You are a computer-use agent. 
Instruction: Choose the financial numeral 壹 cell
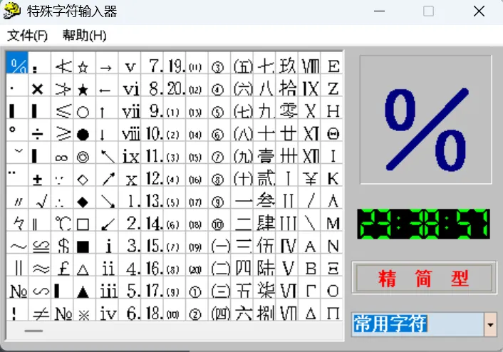click(x=264, y=152)
